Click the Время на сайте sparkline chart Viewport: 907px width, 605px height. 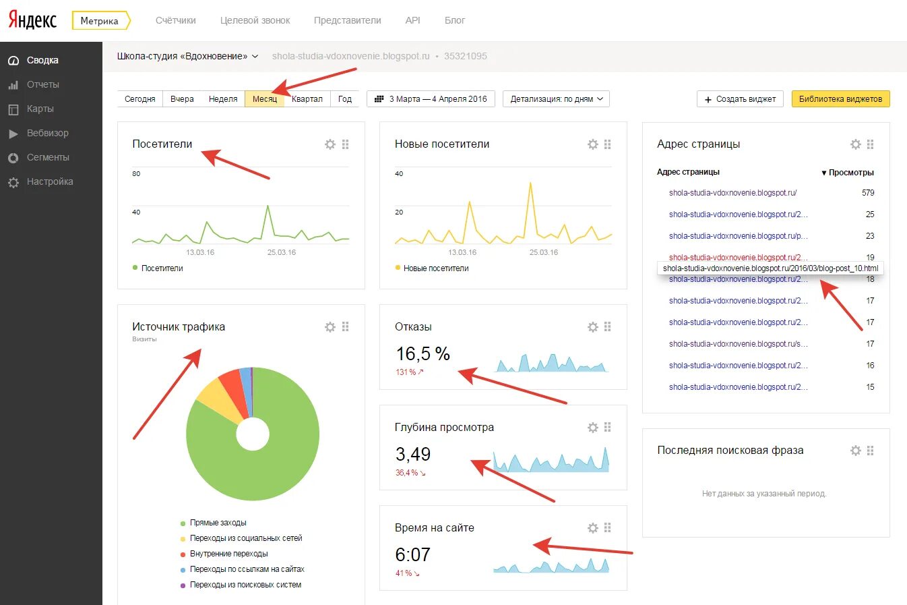(x=552, y=564)
